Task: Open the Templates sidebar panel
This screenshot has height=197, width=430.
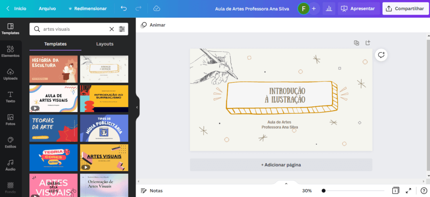Action: (x=10, y=29)
